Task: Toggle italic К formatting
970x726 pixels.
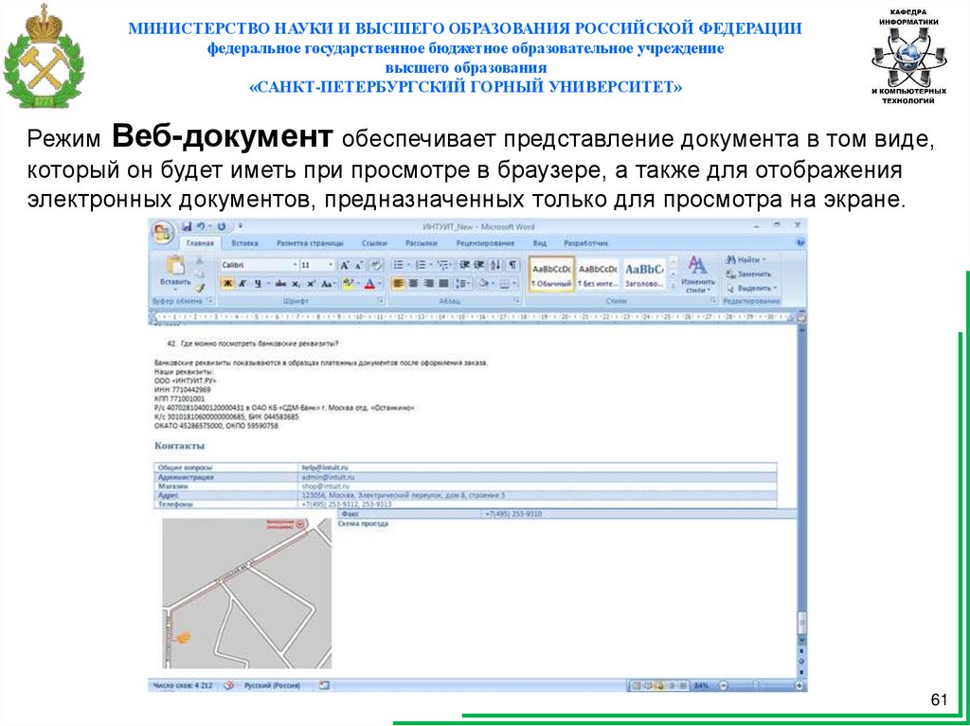Action: pyautogui.click(x=243, y=284)
